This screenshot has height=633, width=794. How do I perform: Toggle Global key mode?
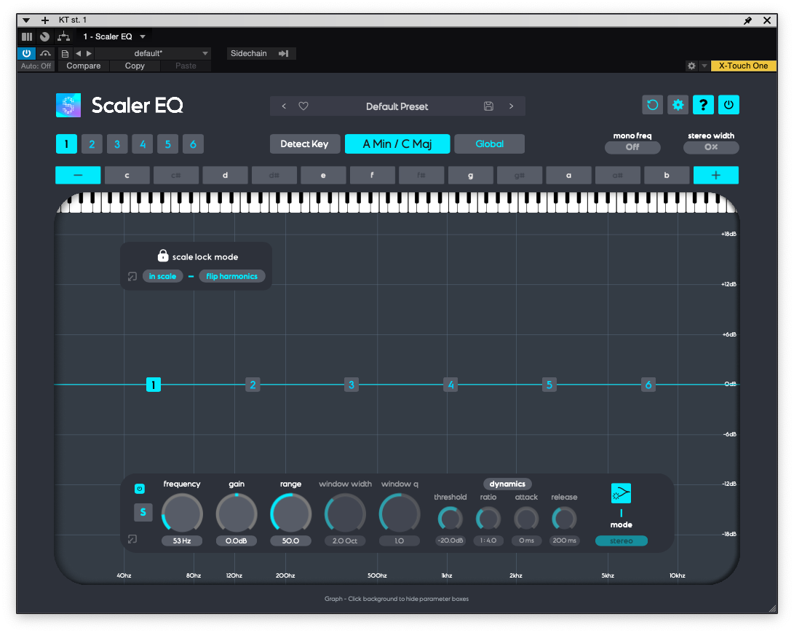(490, 144)
